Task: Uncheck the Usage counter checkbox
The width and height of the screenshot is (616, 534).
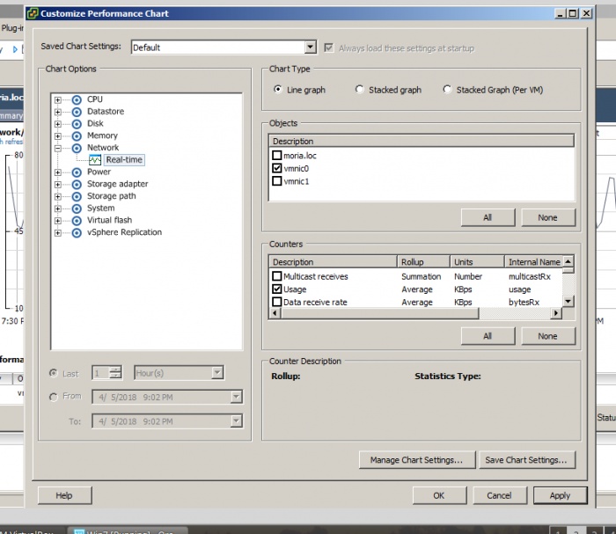Action: click(277, 289)
